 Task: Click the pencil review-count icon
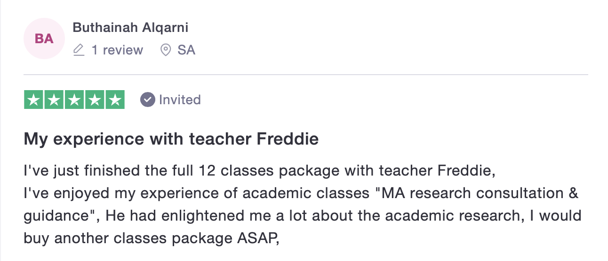click(x=79, y=50)
